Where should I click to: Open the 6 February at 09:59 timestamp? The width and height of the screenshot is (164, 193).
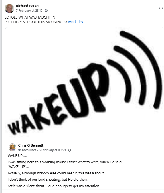[x=52, y=150]
